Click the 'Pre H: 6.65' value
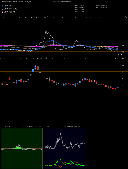Screen dimensions: 128x169 80,8
